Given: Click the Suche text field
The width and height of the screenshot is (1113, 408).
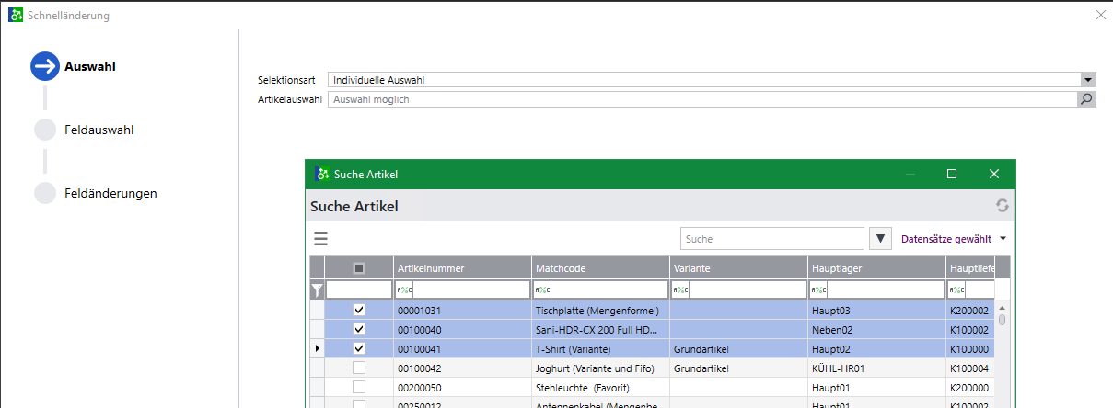Looking at the screenshot, I should [772, 239].
